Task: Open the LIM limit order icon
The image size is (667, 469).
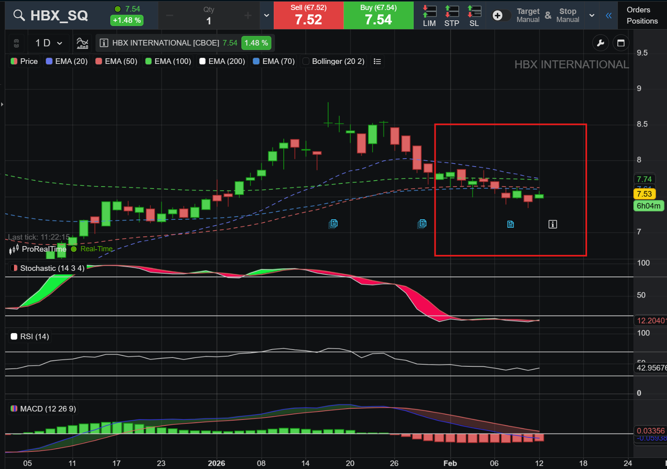Action: coord(429,16)
